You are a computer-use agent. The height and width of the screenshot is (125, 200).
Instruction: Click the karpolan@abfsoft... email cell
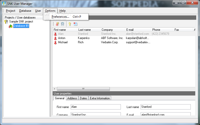[137, 38]
